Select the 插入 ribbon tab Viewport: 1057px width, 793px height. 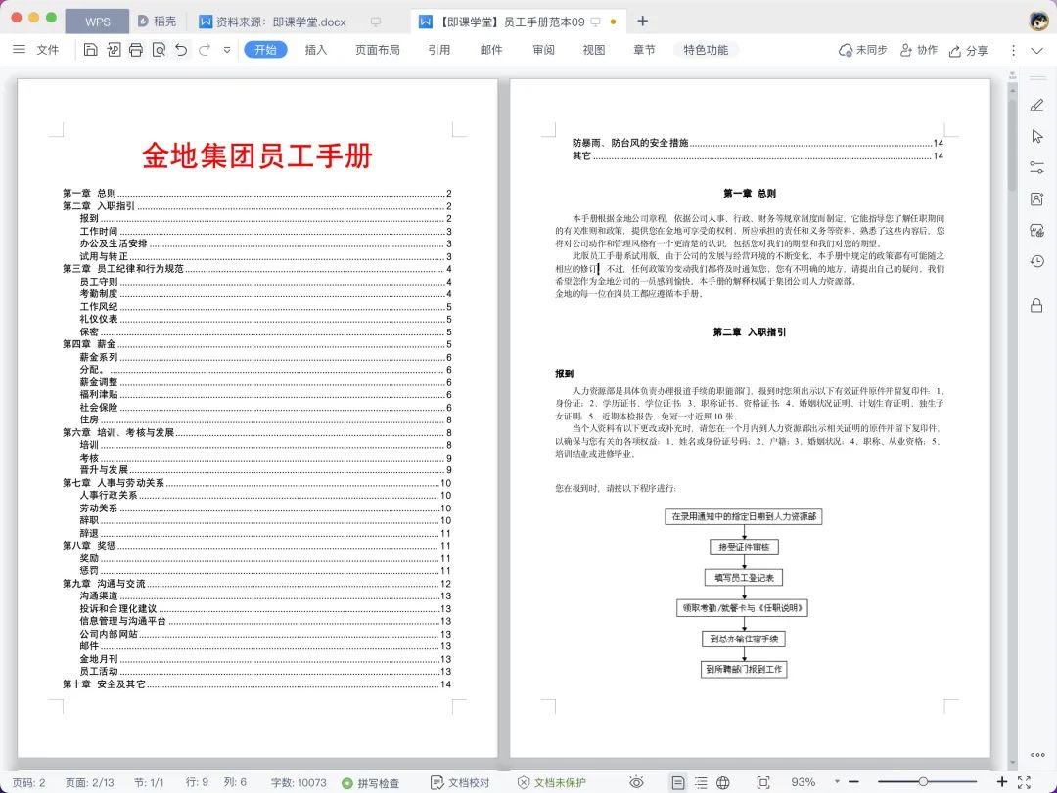(315, 49)
